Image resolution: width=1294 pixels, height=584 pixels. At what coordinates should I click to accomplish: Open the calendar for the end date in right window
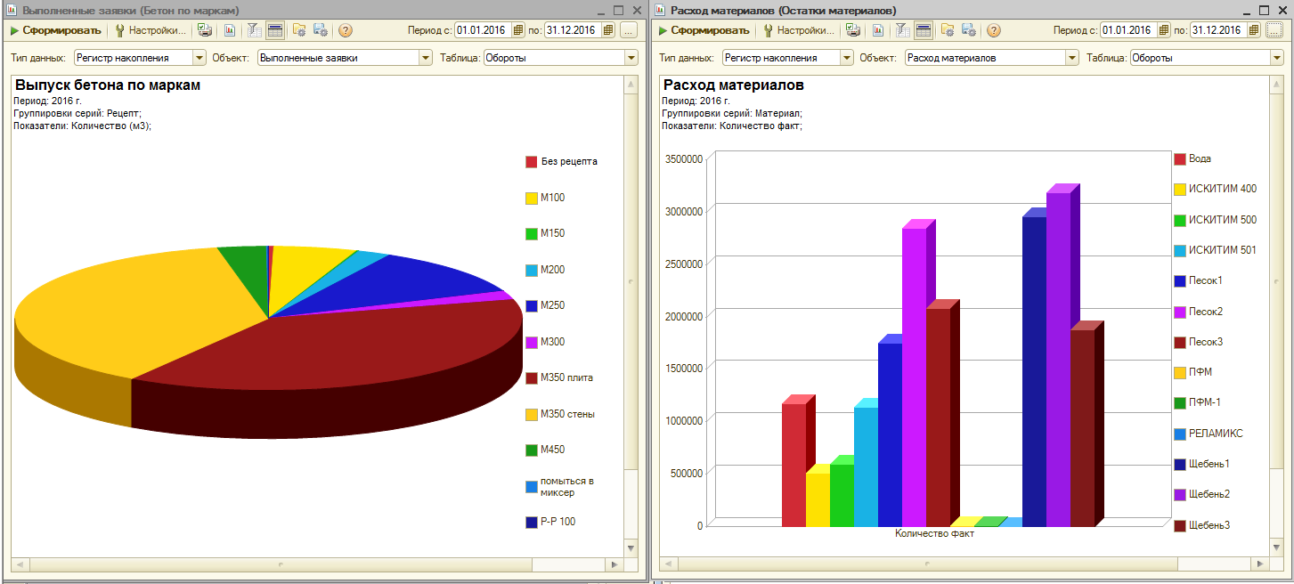click(1254, 30)
